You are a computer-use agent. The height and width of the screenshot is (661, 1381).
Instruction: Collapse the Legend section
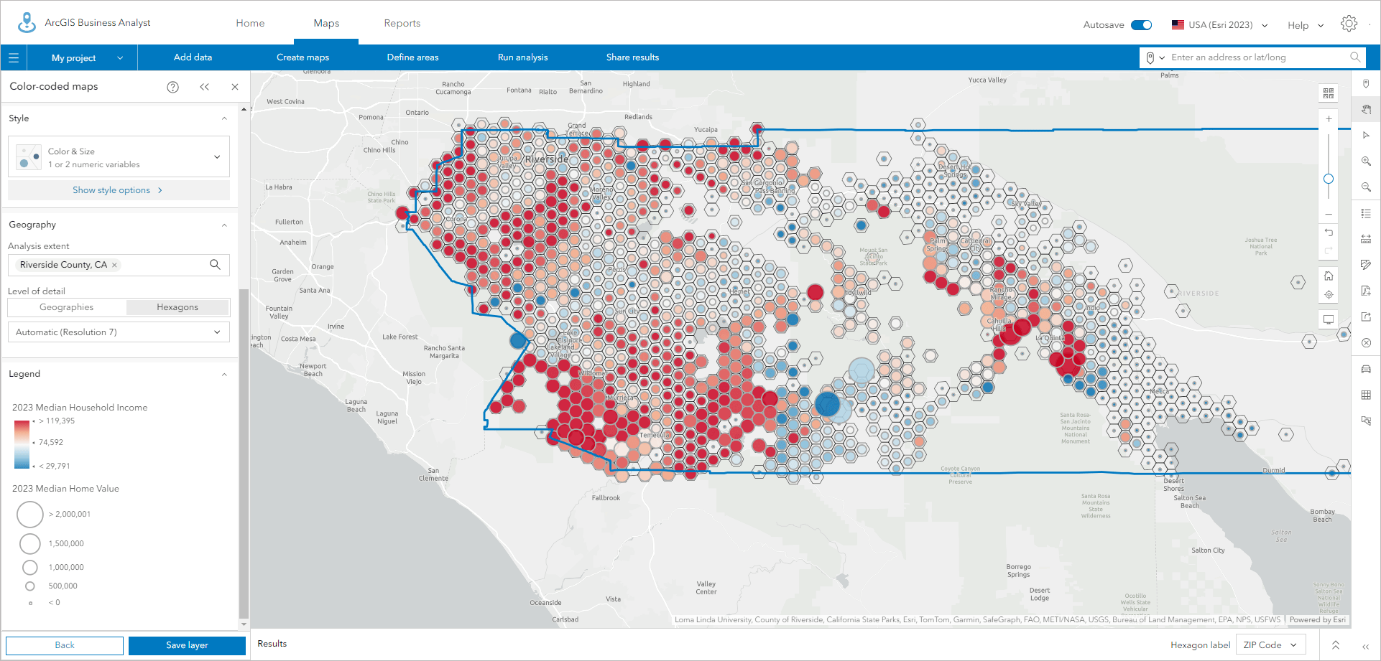(x=223, y=374)
